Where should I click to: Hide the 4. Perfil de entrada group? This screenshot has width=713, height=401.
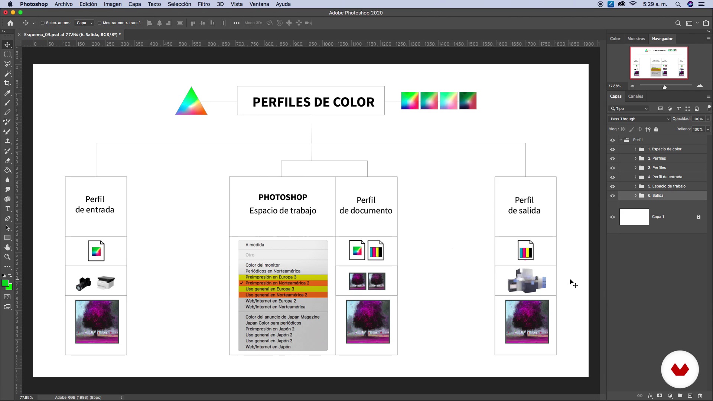click(613, 177)
